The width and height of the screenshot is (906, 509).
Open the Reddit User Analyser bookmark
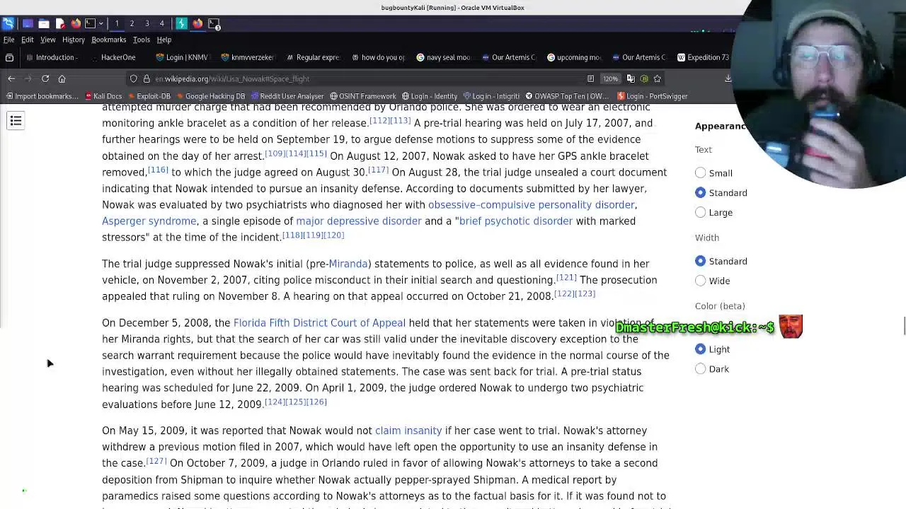(287, 96)
